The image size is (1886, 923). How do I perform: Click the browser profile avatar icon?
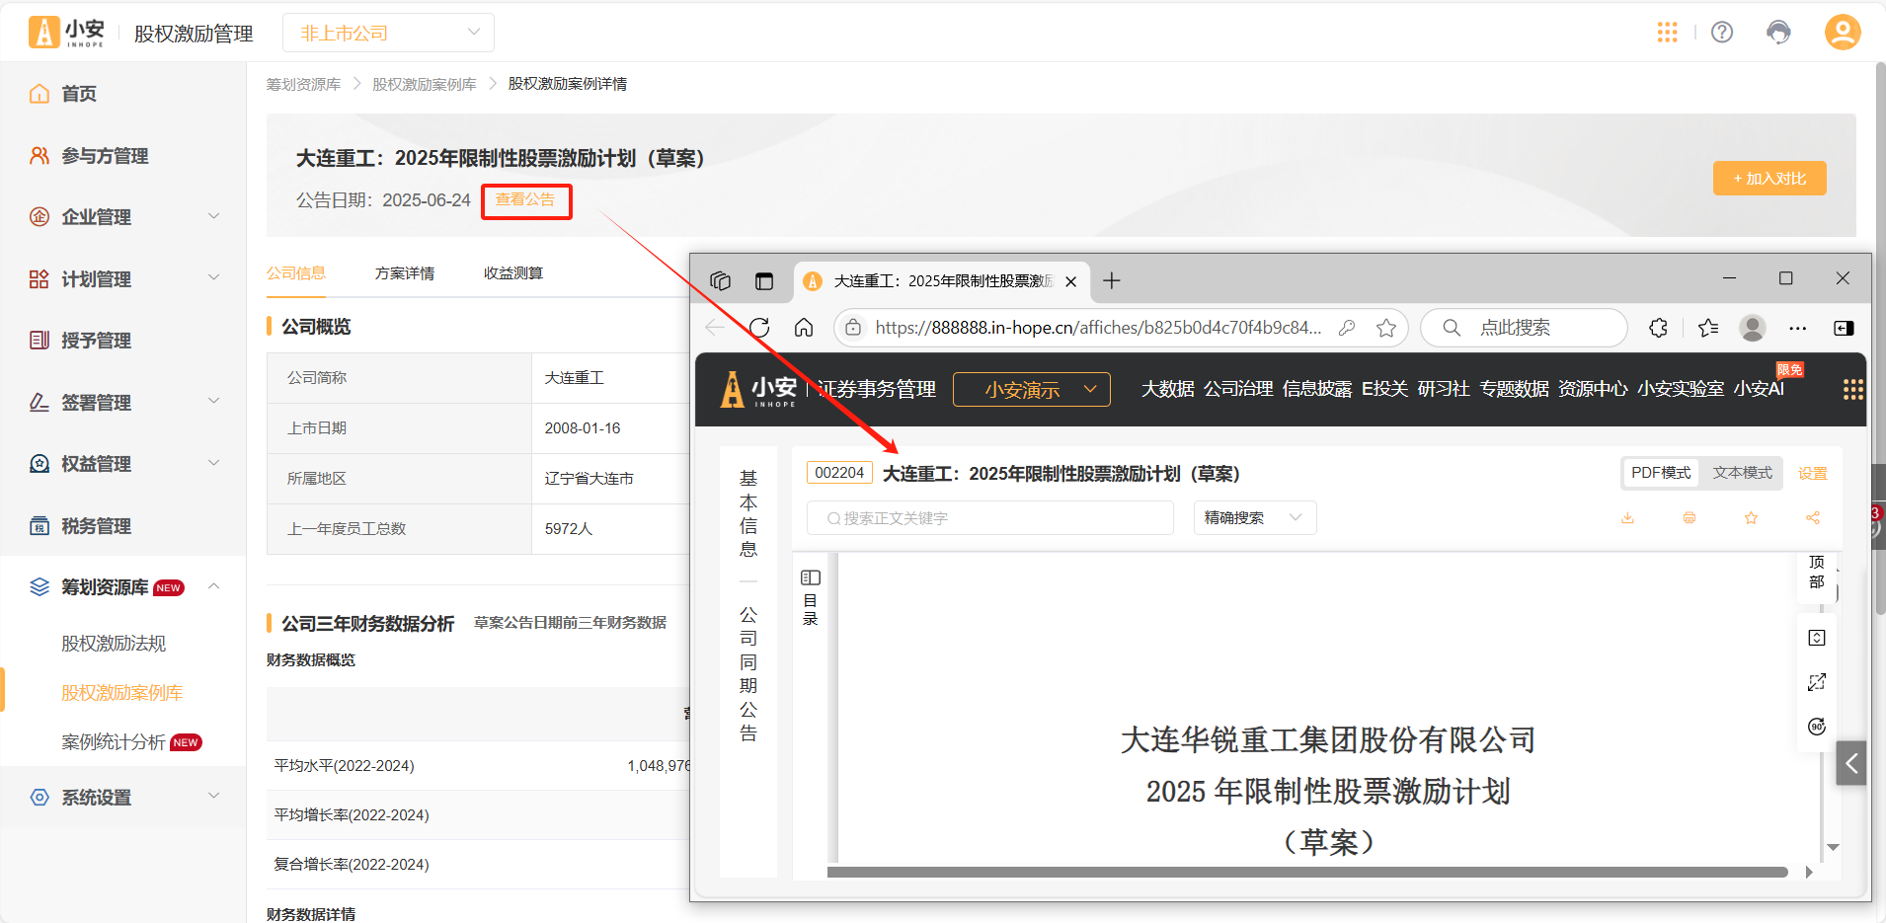(x=1753, y=328)
